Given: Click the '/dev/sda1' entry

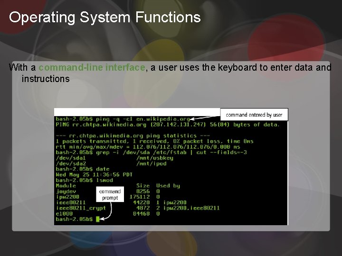Looking at the screenshot, I should coord(71,158).
